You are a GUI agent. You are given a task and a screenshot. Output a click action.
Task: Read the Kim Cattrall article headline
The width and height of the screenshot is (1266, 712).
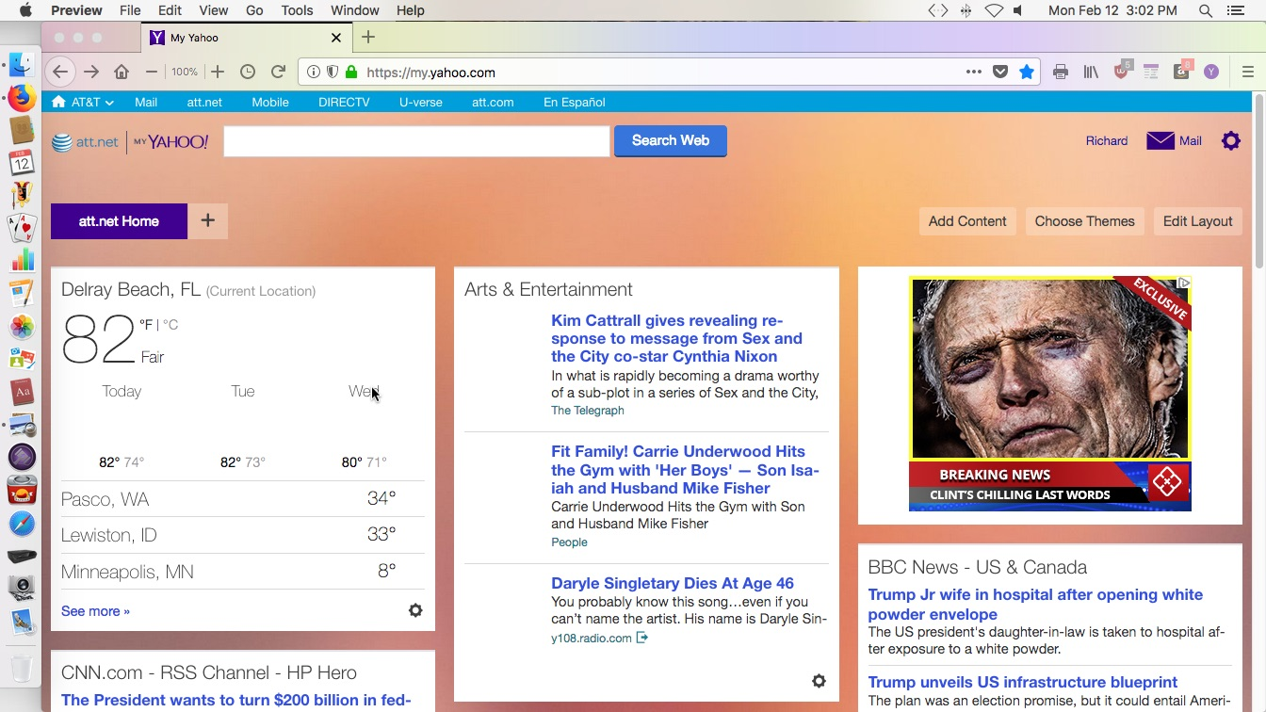click(x=676, y=338)
